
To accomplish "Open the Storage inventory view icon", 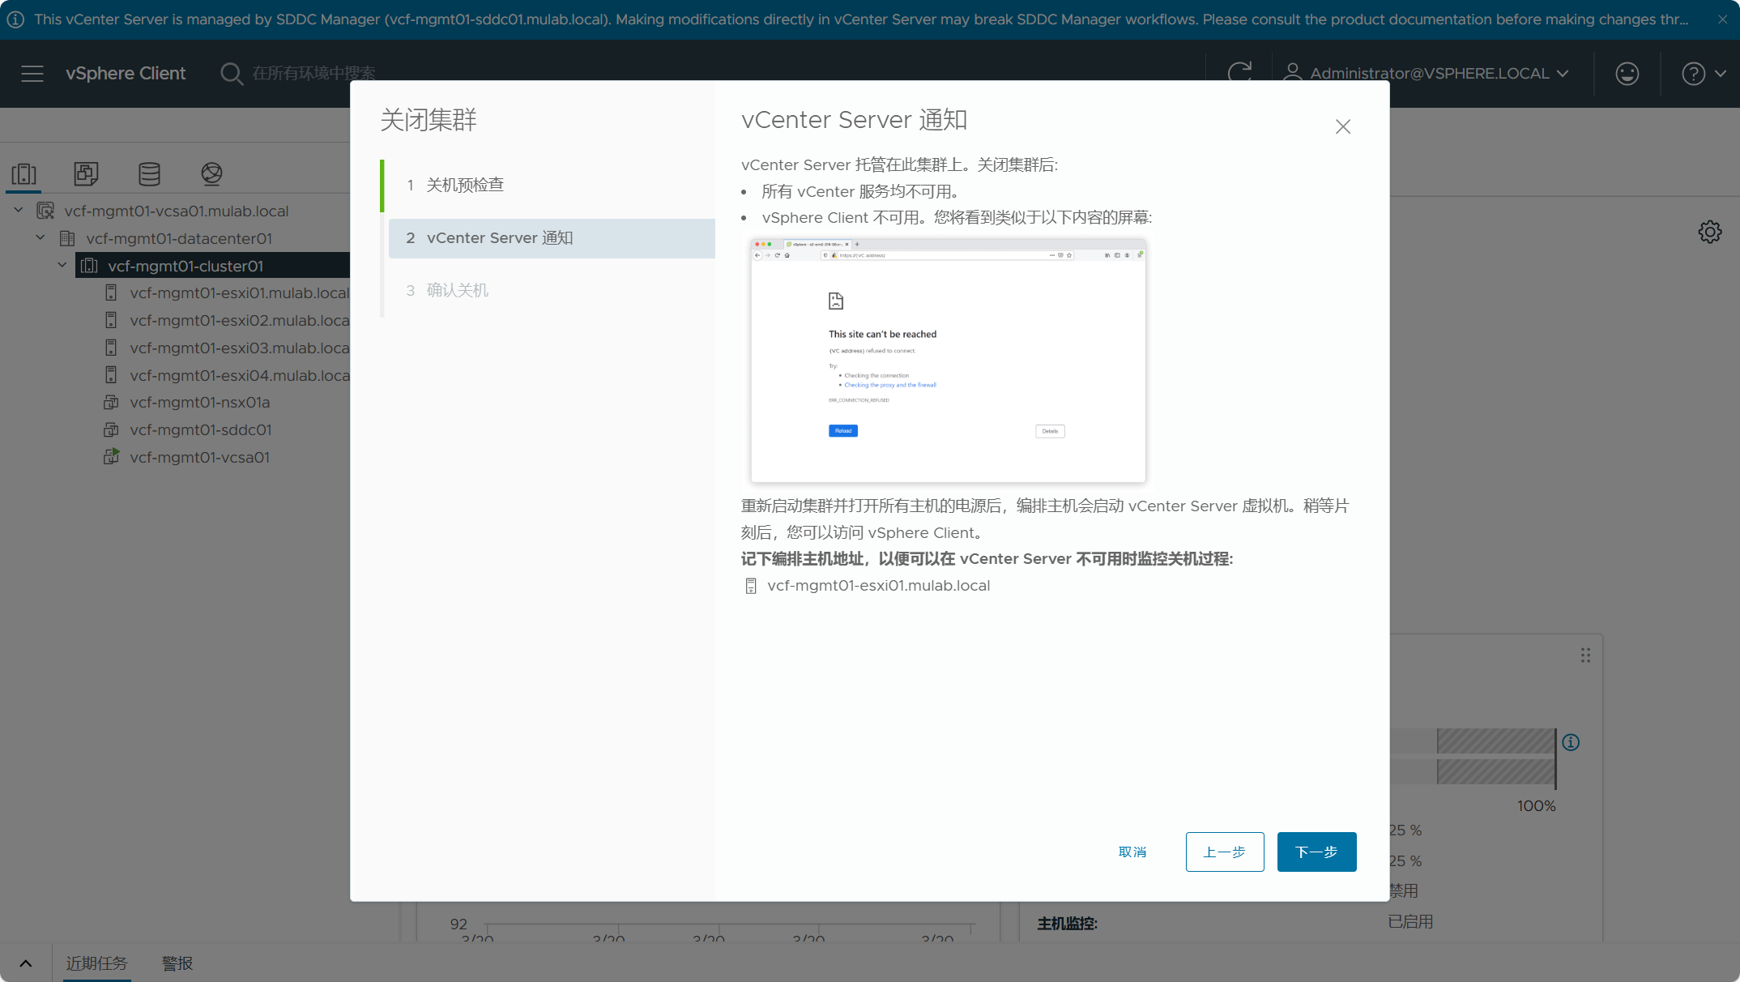I will (149, 173).
